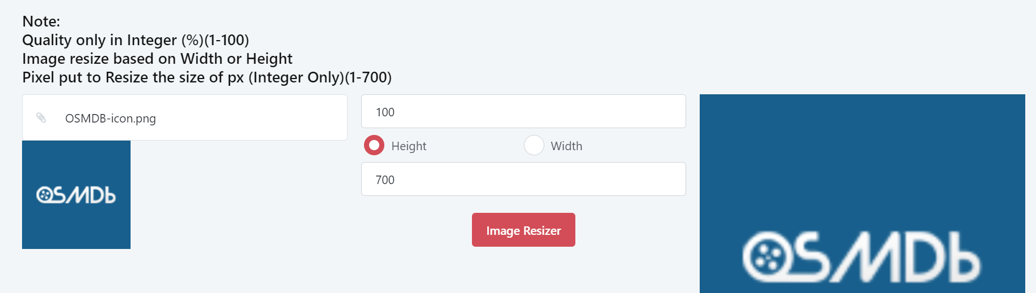Select the Height radio button
Image resolution: width=1036 pixels, height=293 pixels.
[374, 145]
